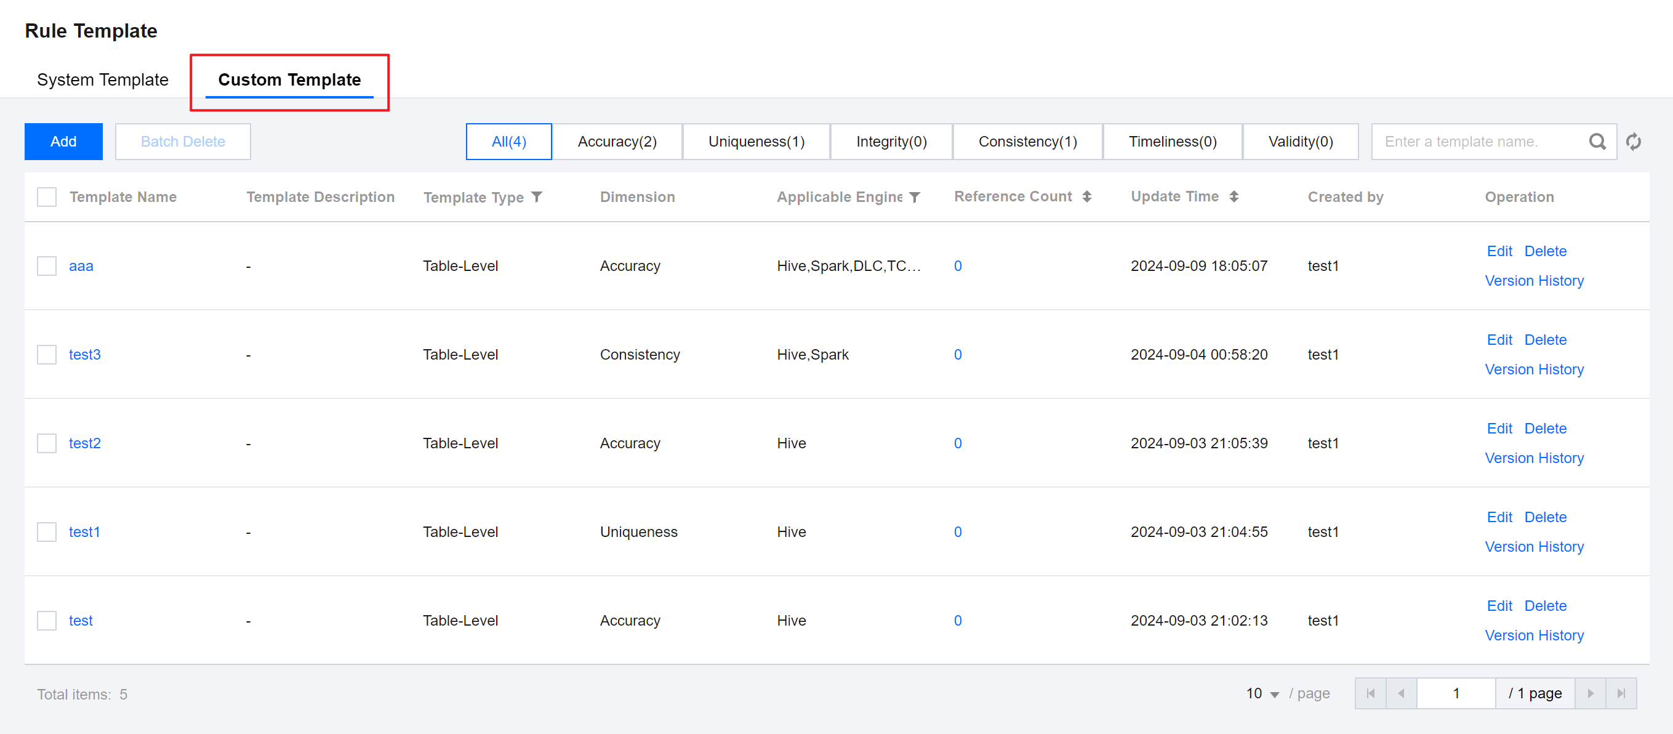1673x734 pixels.
Task: Click Delete link for test1 row
Action: point(1545,517)
